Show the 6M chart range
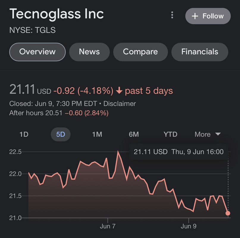240x238 pixels. tap(134, 134)
